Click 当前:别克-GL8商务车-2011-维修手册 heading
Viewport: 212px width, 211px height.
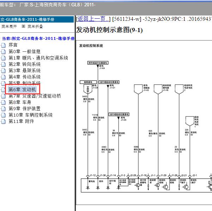coord(38,38)
